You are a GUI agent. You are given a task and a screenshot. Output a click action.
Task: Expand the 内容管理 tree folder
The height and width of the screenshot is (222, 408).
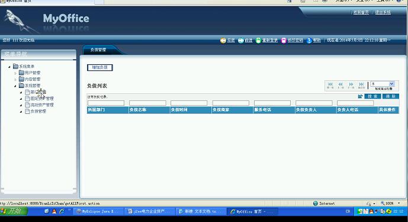(15, 79)
